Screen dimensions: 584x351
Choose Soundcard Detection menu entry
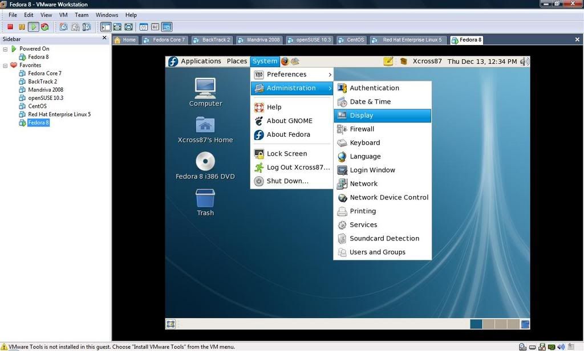383,238
